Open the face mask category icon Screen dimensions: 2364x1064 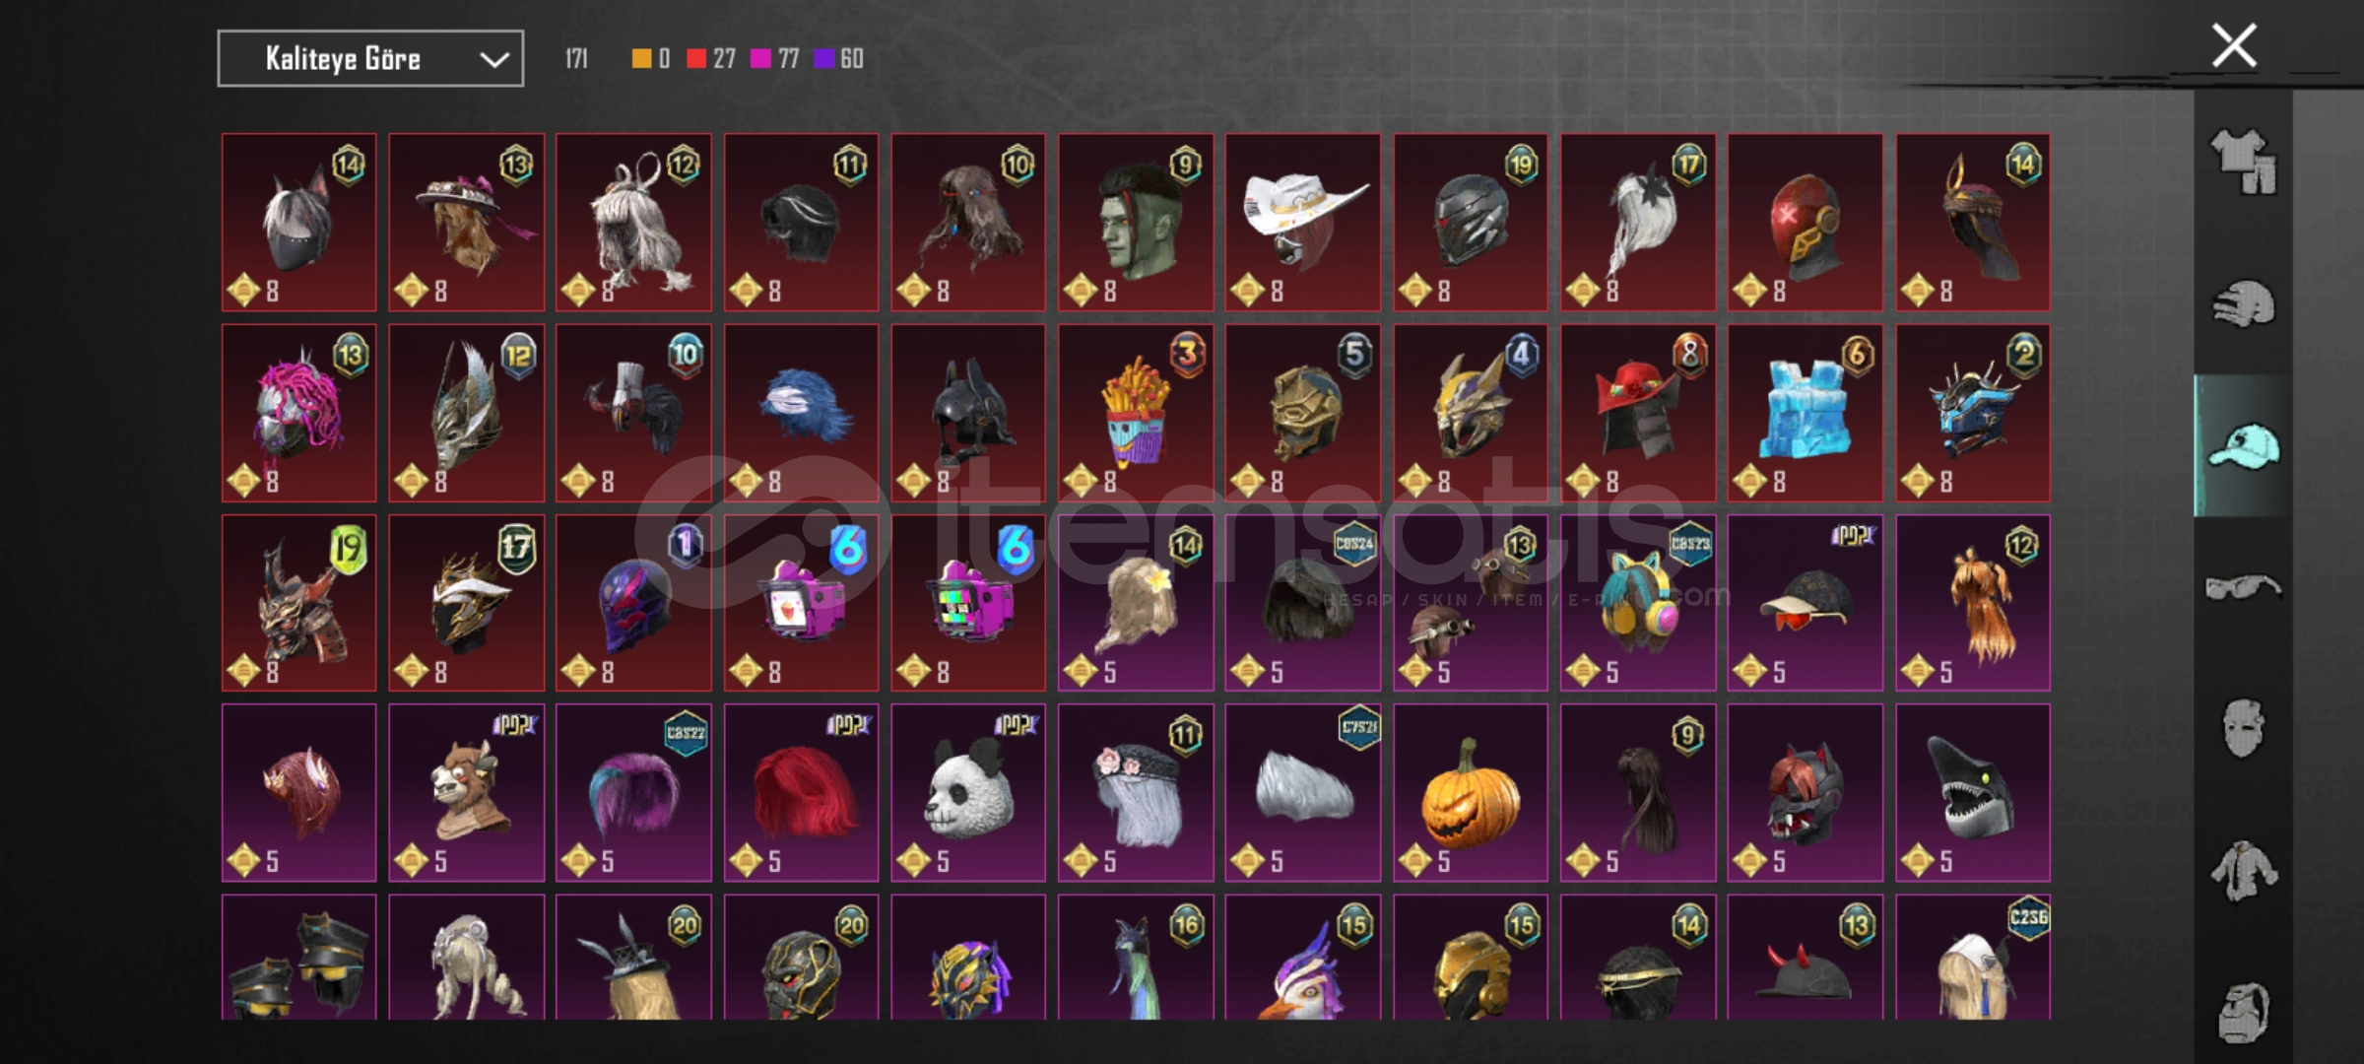pyautogui.click(x=2243, y=729)
